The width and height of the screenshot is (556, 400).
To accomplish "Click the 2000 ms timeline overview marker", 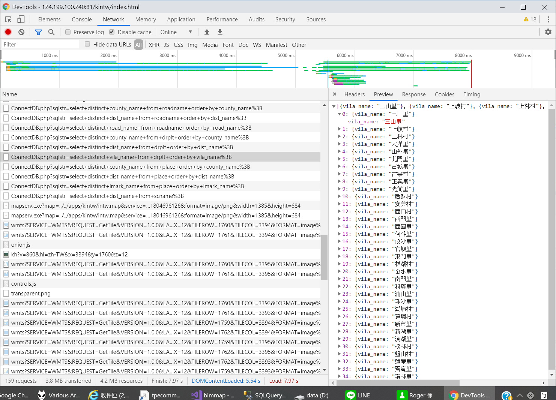I will [x=108, y=55].
